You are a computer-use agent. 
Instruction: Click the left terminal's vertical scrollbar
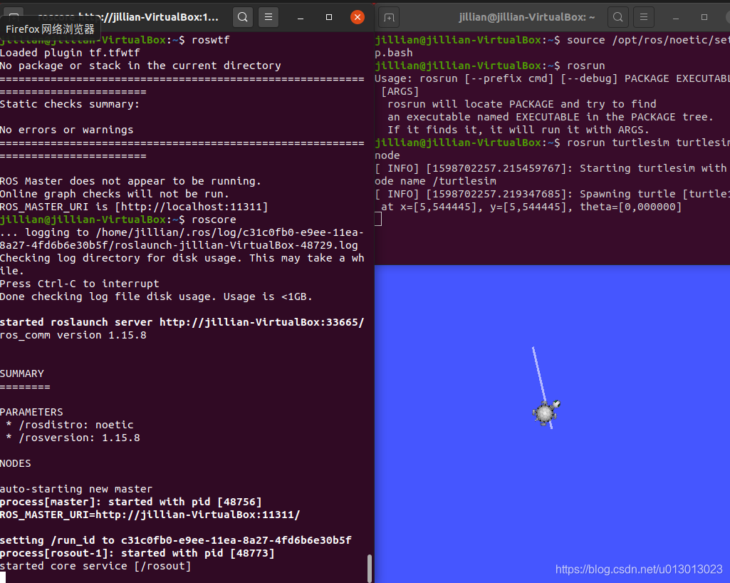click(x=370, y=568)
